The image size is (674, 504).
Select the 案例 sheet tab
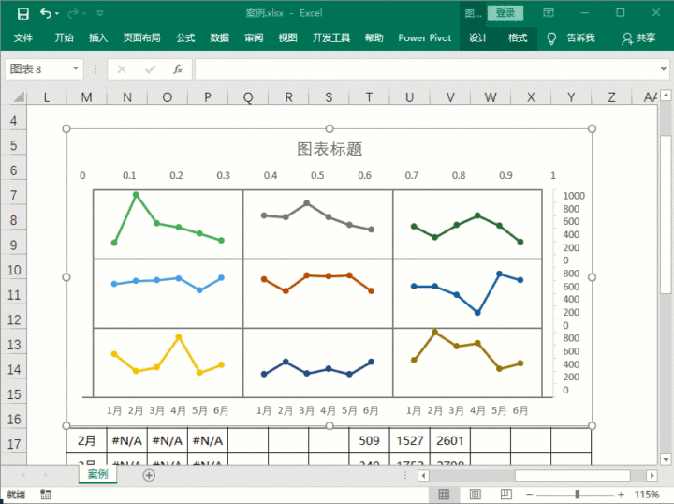click(x=97, y=474)
